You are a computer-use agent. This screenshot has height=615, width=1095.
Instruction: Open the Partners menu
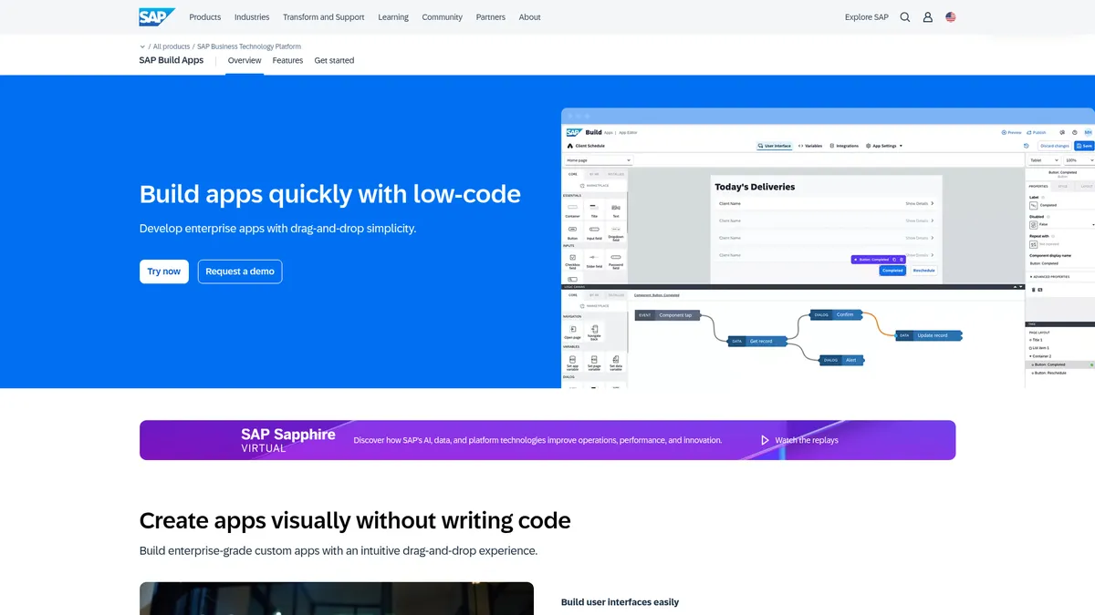click(491, 17)
